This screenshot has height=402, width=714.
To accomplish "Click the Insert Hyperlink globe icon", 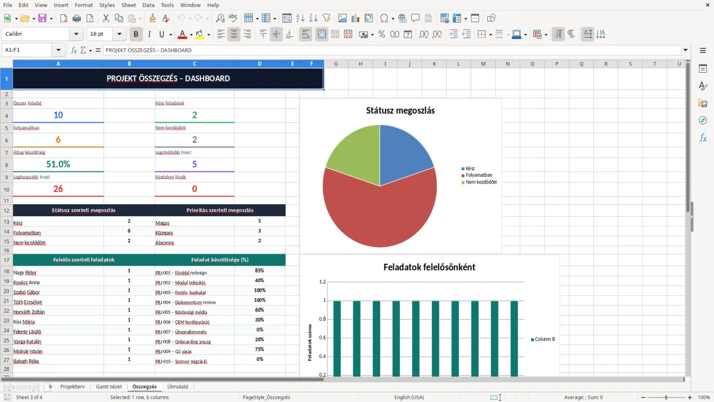I will click(402, 18).
